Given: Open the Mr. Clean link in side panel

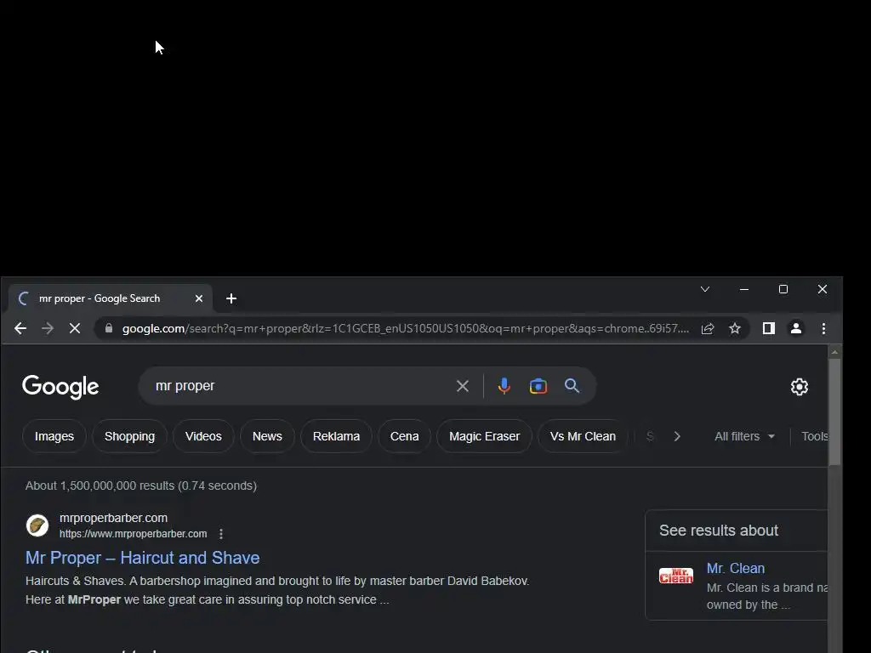Looking at the screenshot, I should coord(736,569).
